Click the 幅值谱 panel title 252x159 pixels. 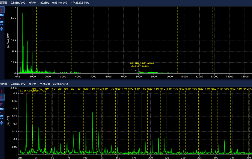tap(4, 2)
